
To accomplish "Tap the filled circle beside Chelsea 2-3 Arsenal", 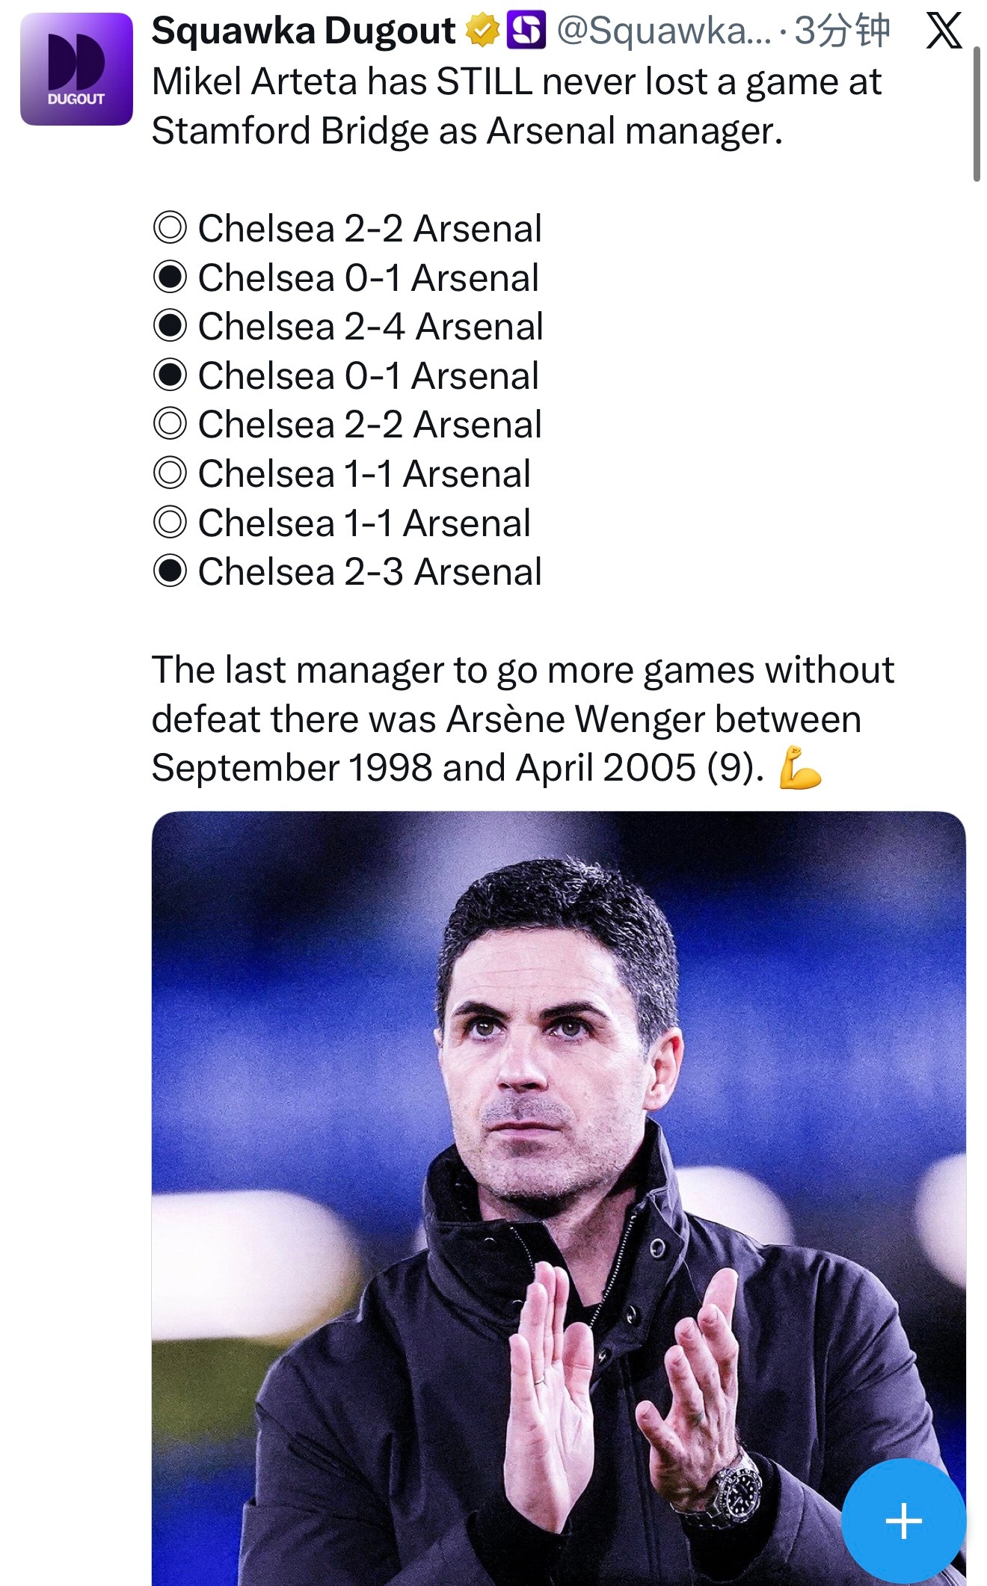I will [170, 572].
